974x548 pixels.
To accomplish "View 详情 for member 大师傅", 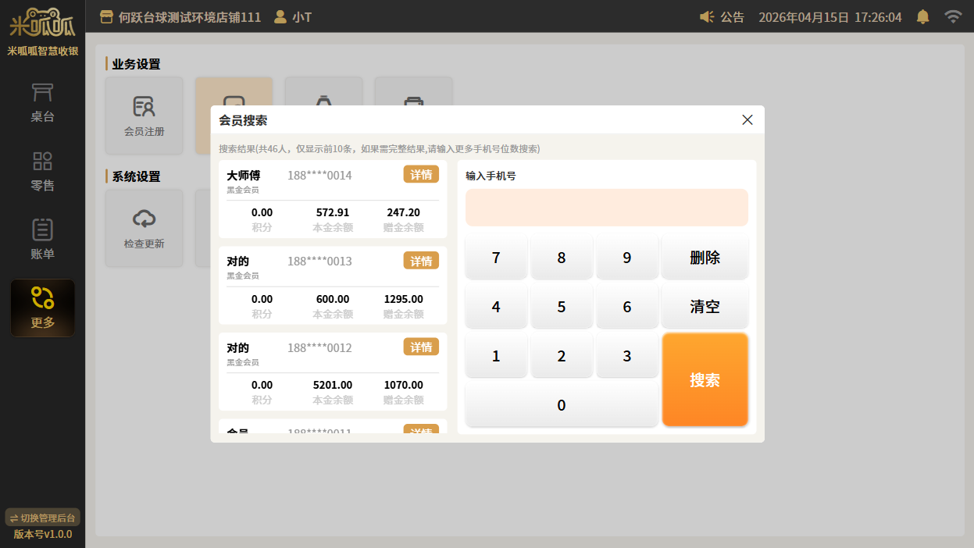I will point(421,174).
